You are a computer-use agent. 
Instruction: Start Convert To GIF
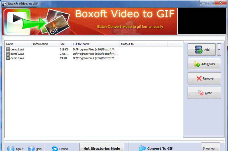[156, 148]
